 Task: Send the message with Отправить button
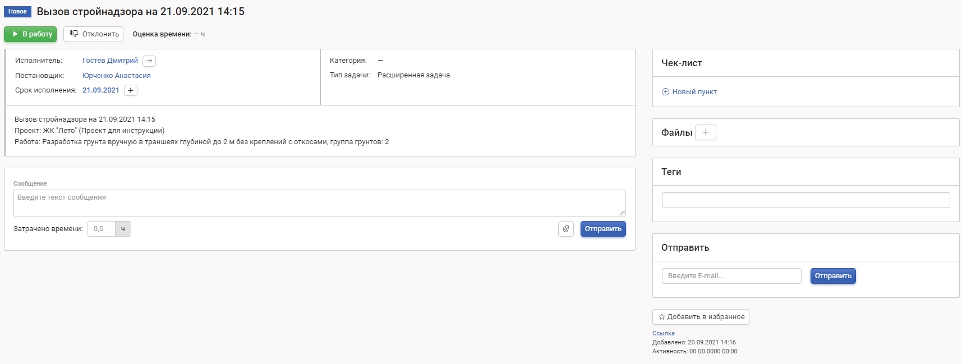[603, 229]
